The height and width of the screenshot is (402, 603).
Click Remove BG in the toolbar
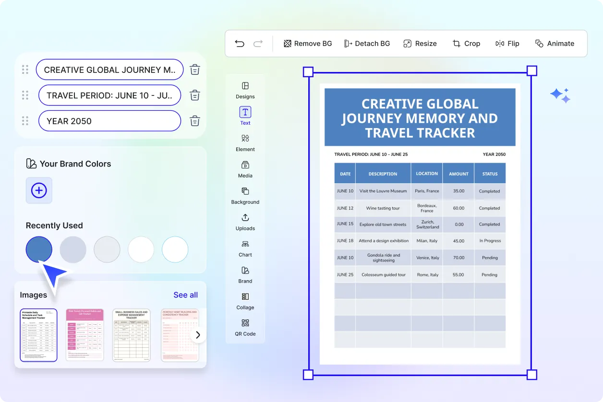point(308,43)
